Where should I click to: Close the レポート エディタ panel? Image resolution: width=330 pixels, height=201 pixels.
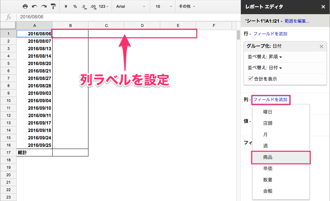pyautogui.click(x=323, y=7)
